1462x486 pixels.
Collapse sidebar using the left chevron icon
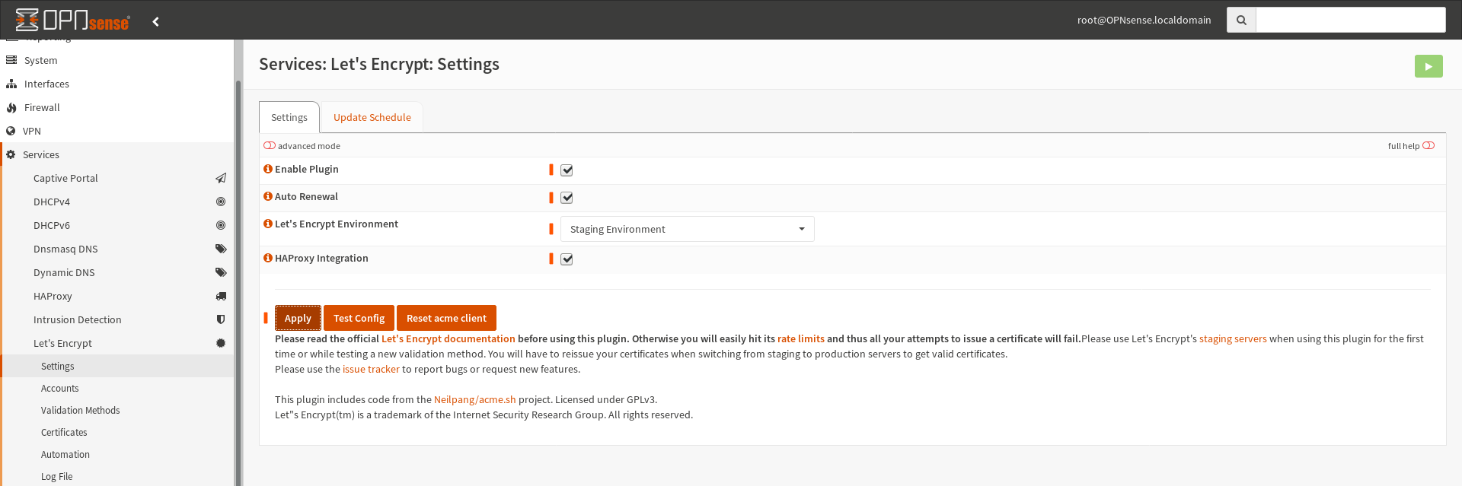pyautogui.click(x=155, y=21)
